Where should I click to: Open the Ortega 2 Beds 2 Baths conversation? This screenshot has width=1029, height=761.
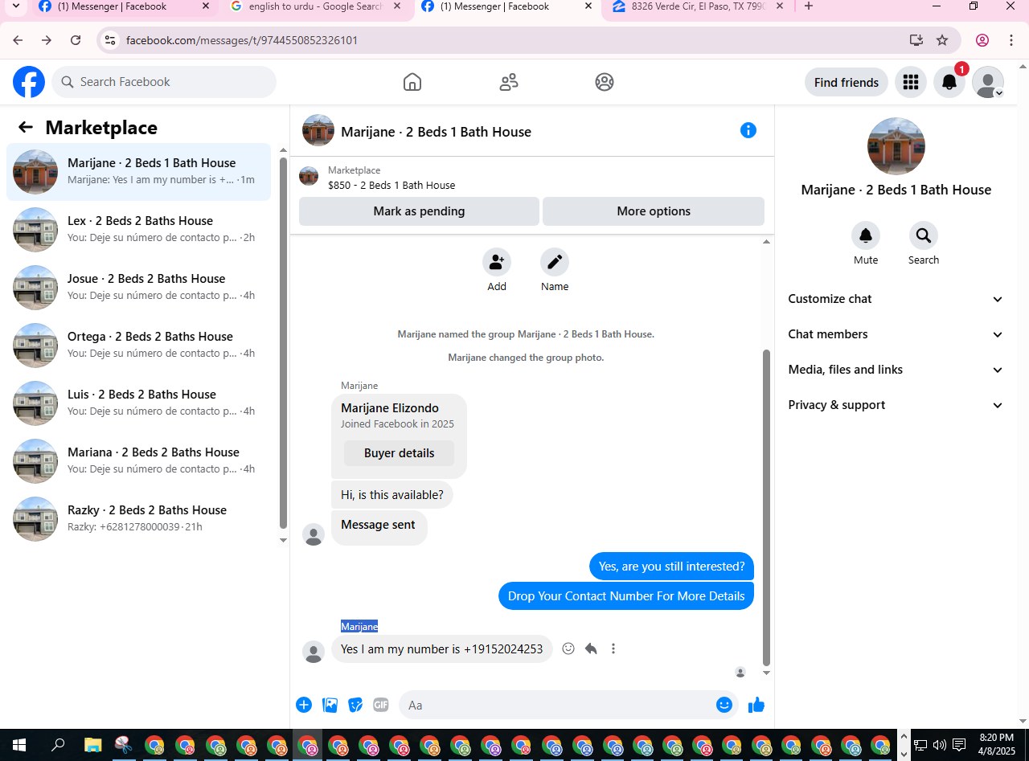click(138, 345)
